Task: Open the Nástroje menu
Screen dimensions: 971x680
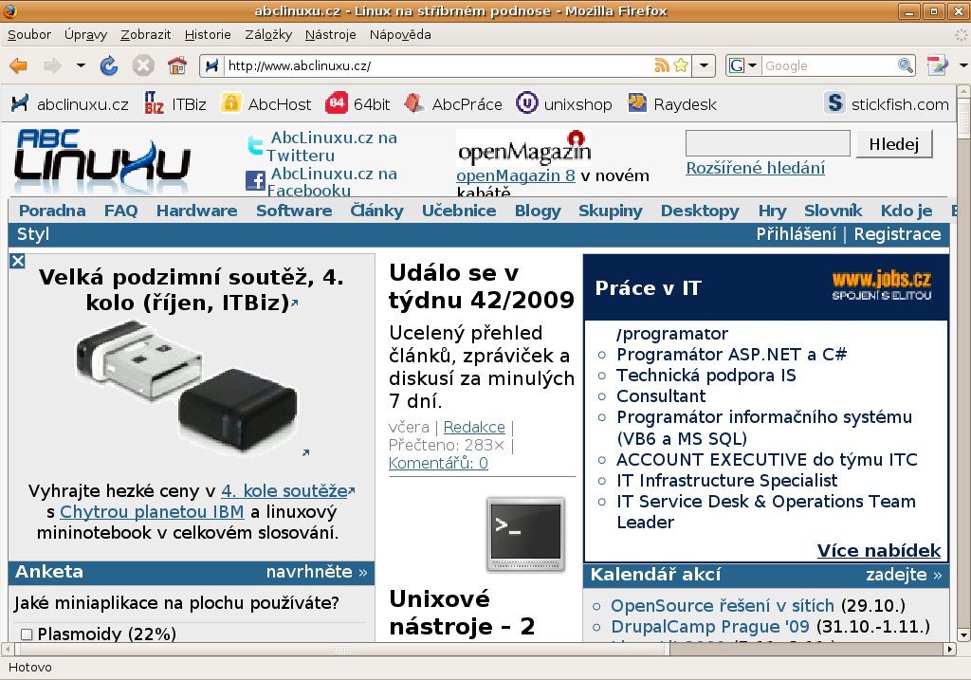Action: pyautogui.click(x=330, y=35)
